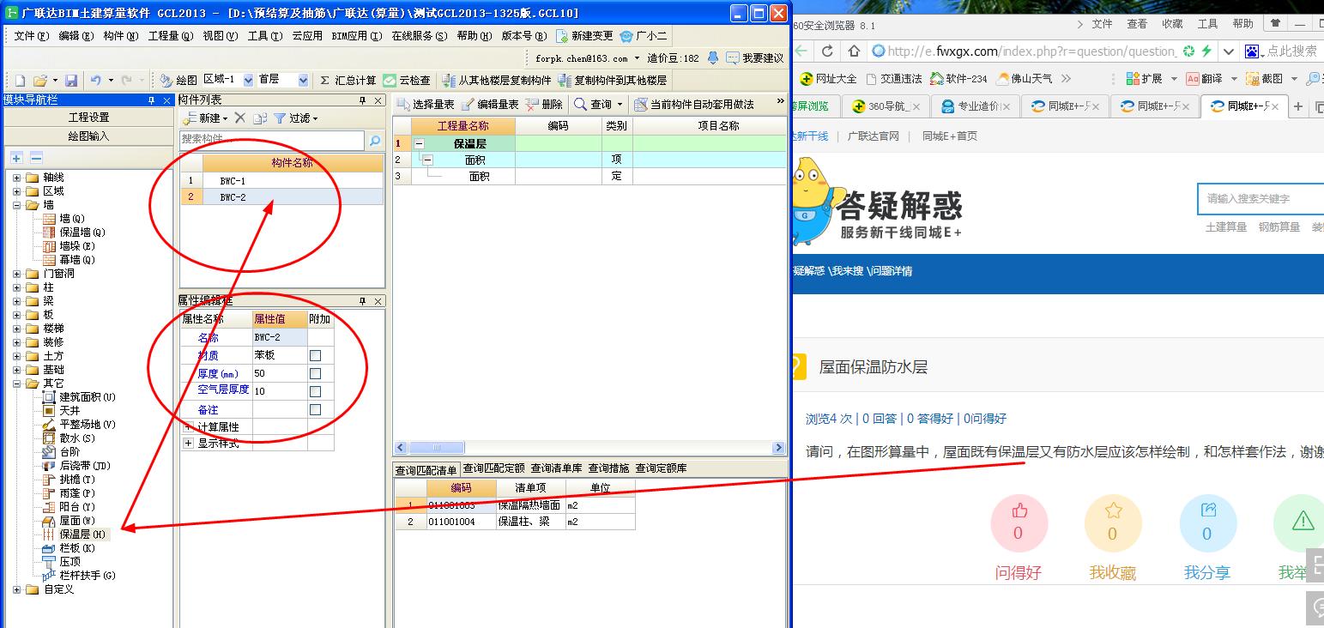
Task: Pin the 模块导航栏 panel
Action: pos(151,100)
